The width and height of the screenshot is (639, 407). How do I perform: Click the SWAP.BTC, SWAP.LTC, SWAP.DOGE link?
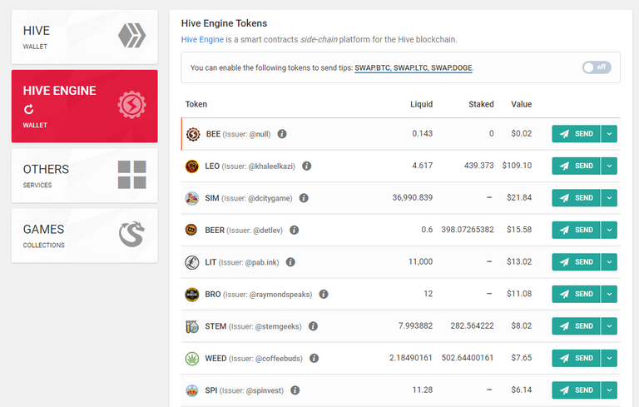(414, 68)
